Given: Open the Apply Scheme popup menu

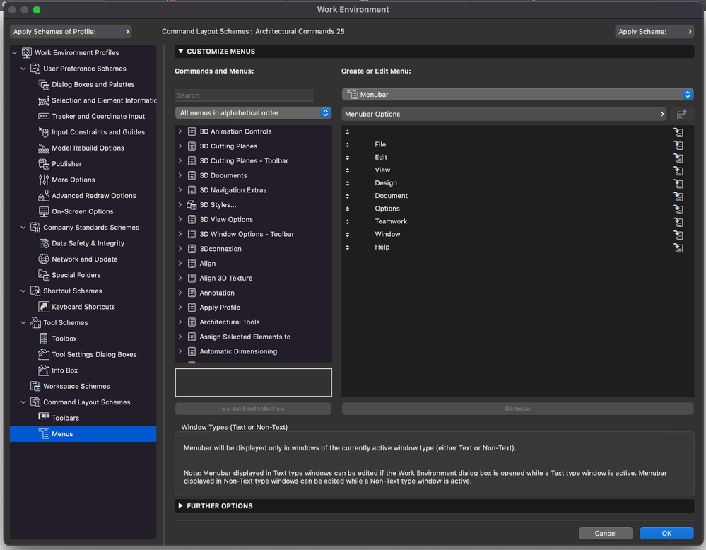Looking at the screenshot, I should [654, 32].
